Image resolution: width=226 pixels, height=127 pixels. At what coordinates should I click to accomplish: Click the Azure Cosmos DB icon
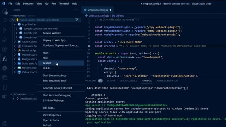(19, 42)
